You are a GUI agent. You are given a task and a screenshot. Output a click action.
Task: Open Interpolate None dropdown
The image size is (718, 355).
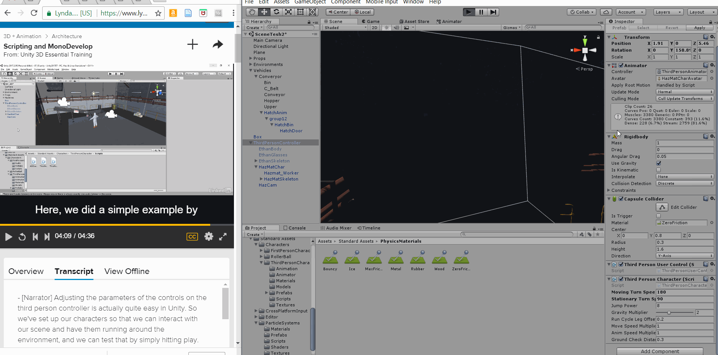(x=685, y=177)
